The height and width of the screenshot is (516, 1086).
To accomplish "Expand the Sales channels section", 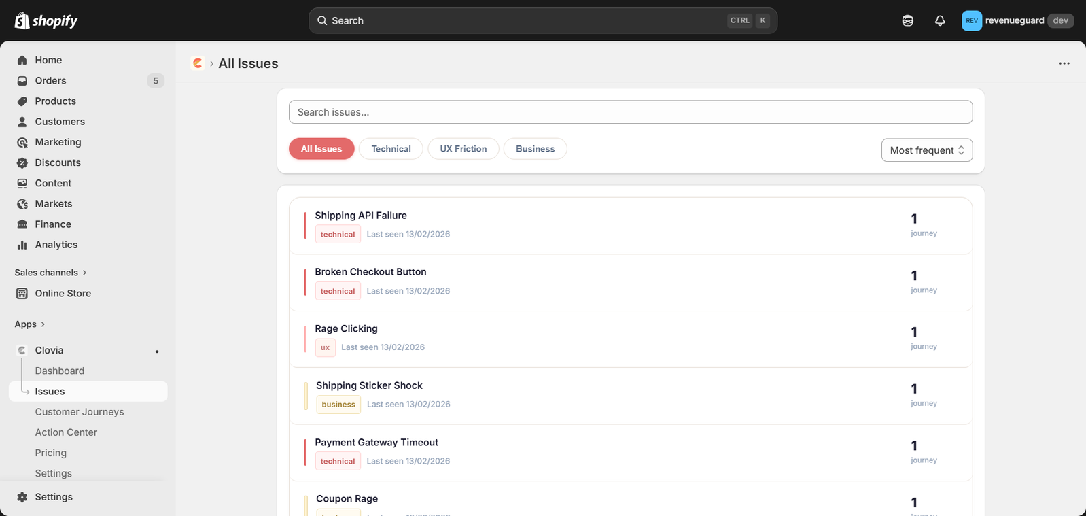I will point(51,273).
